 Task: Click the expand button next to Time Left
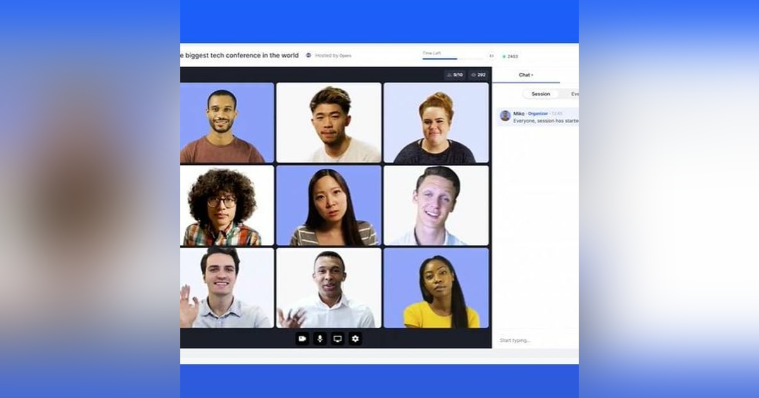tap(491, 56)
